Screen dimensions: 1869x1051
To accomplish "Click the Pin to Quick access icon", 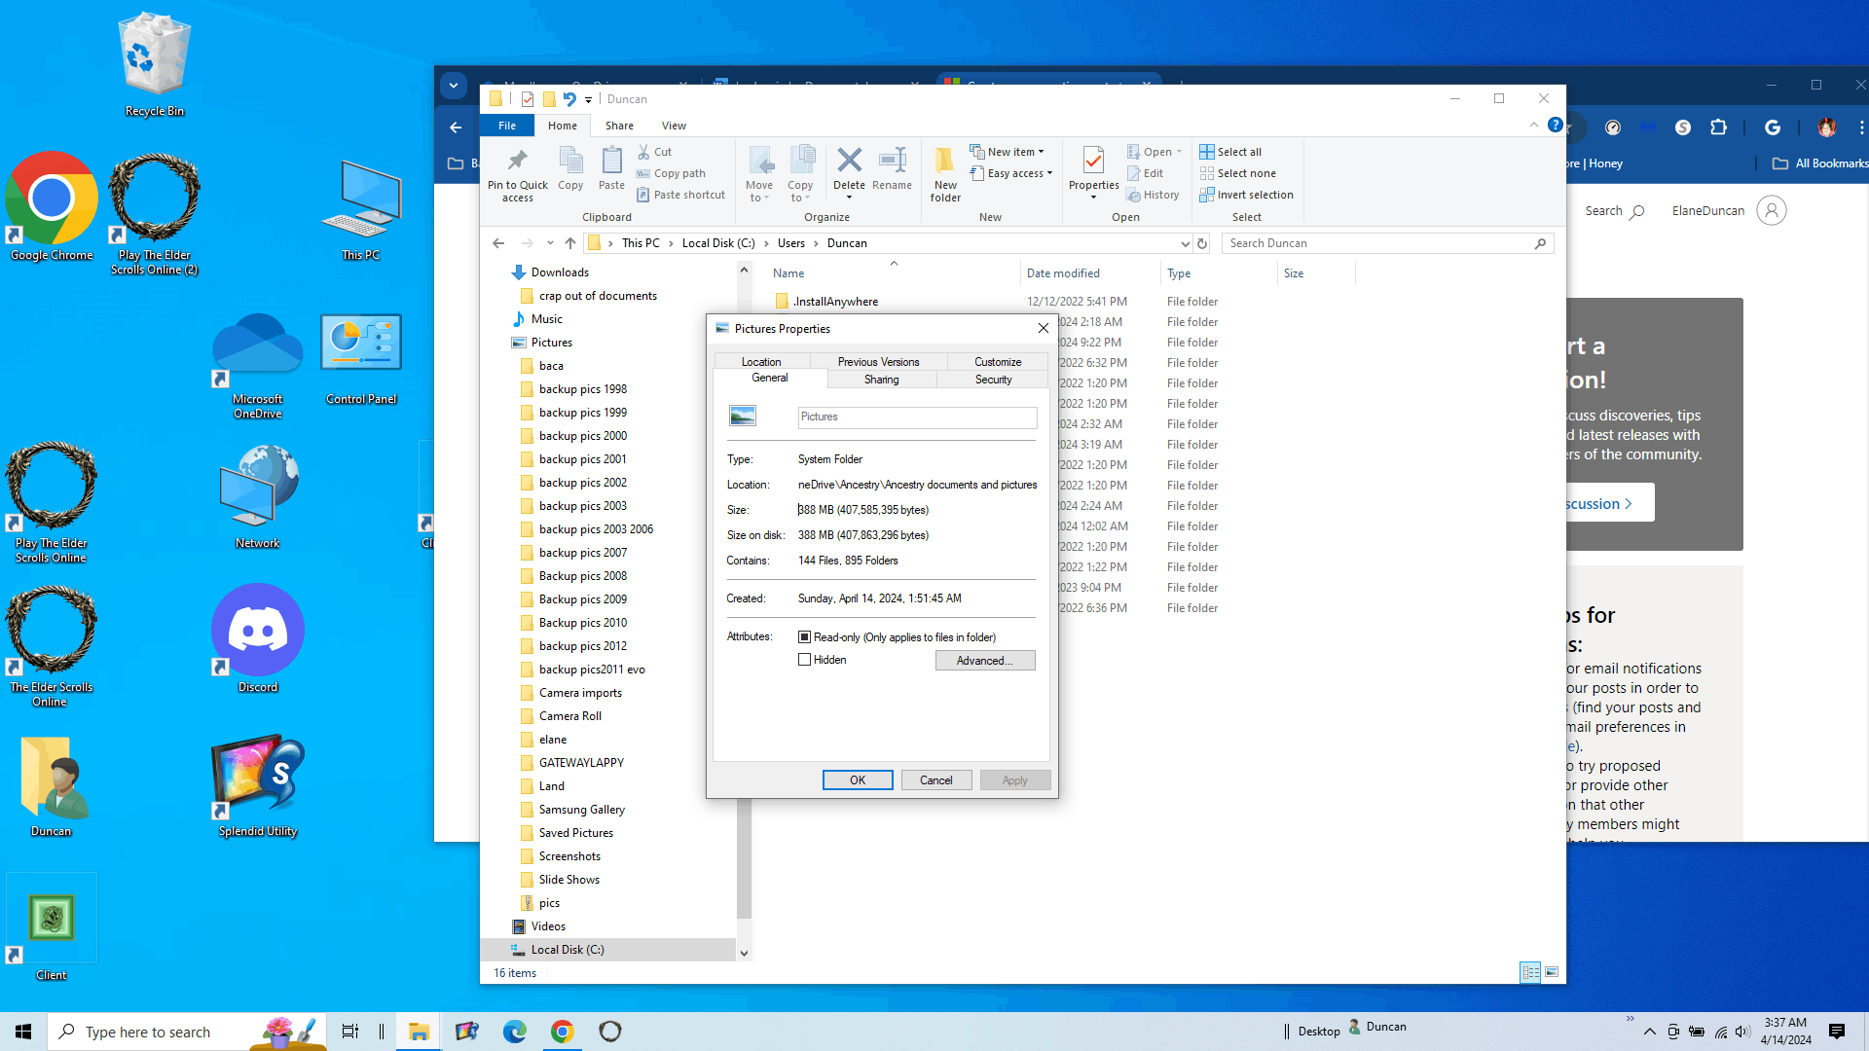I will pos(517,161).
